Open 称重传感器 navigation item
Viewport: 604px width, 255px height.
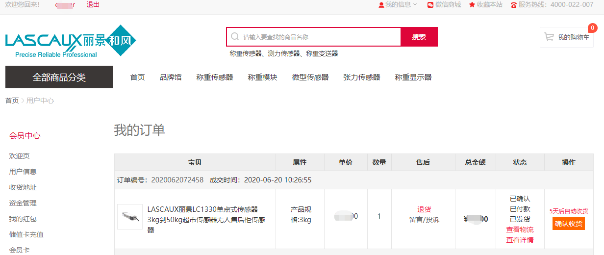(215, 77)
